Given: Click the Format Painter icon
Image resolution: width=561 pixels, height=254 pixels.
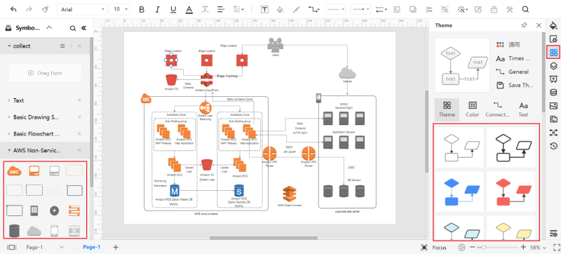Looking at the screenshot, I should [45, 10].
